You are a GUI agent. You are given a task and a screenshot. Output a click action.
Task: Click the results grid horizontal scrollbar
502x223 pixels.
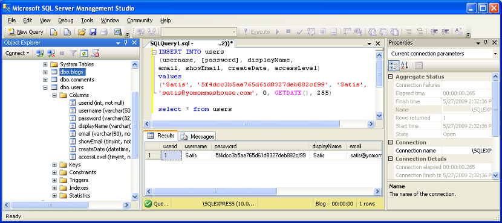point(263,192)
